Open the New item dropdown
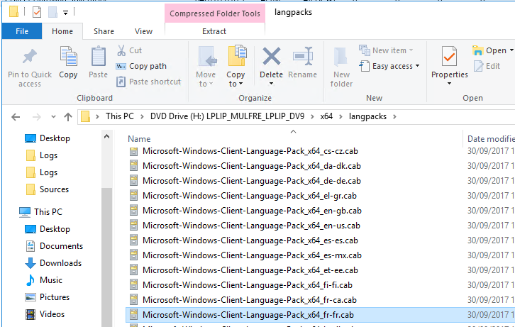This screenshot has width=515, height=327. (386, 50)
